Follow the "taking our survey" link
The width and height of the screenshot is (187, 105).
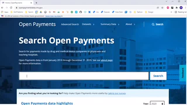tap(117, 93)
